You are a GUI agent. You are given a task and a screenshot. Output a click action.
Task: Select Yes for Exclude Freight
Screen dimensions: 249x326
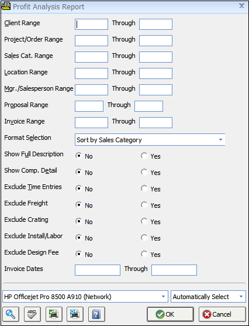click(144, 205)
